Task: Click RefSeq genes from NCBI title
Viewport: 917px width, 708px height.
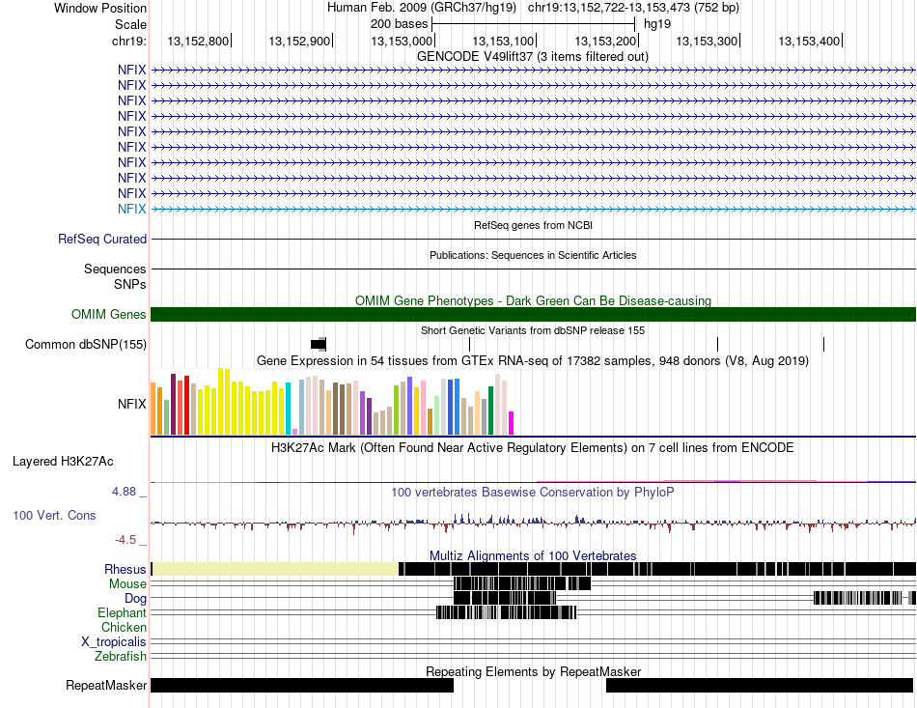Action: point(533,225)
